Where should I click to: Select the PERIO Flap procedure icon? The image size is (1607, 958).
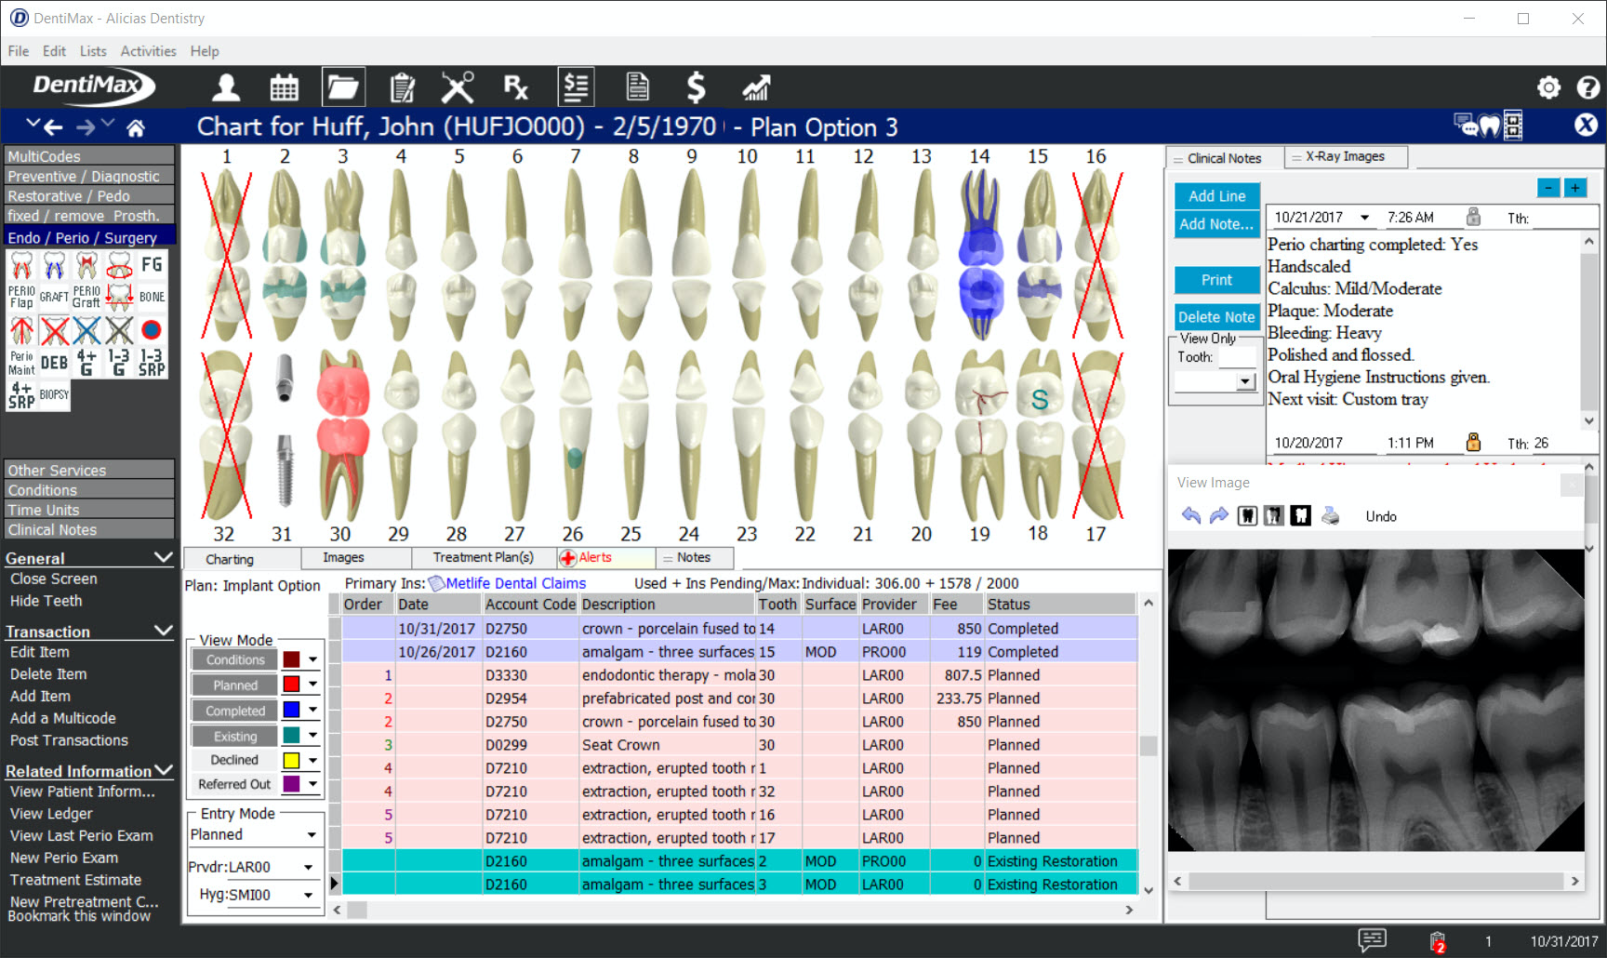click(x=20, y=275)
